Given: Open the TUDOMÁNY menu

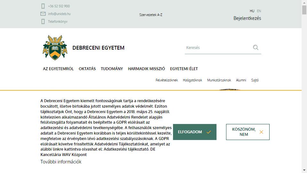Looking at the screenshot, I should 112,69.
